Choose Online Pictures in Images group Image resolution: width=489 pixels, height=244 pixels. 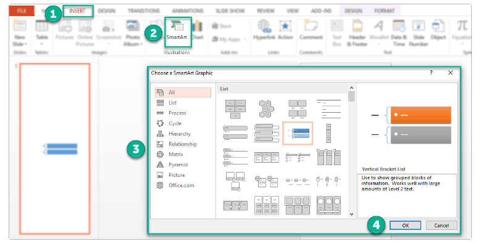click(85, 33)
